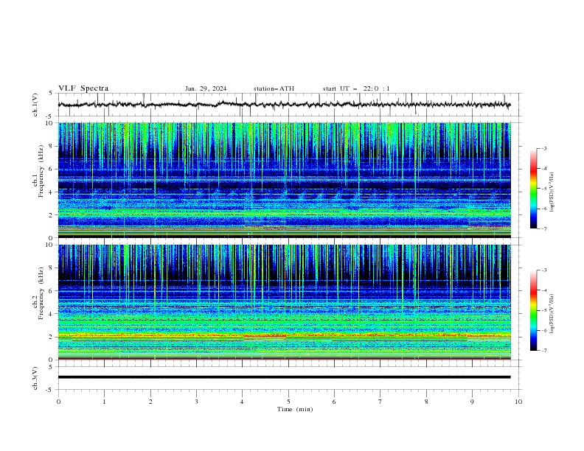Click the "7" minute tick label
The height and width of the screenshot is (451, 584).
point(380,402)
